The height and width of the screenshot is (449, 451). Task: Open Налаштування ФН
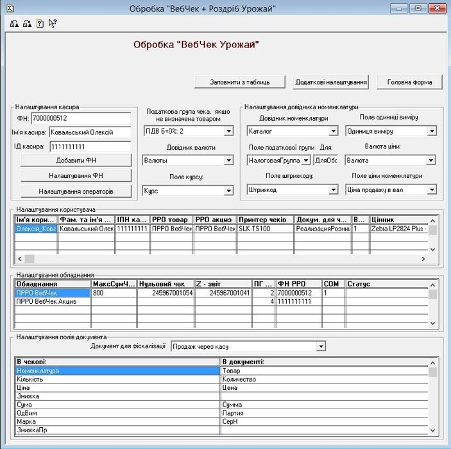coord(76,176)
